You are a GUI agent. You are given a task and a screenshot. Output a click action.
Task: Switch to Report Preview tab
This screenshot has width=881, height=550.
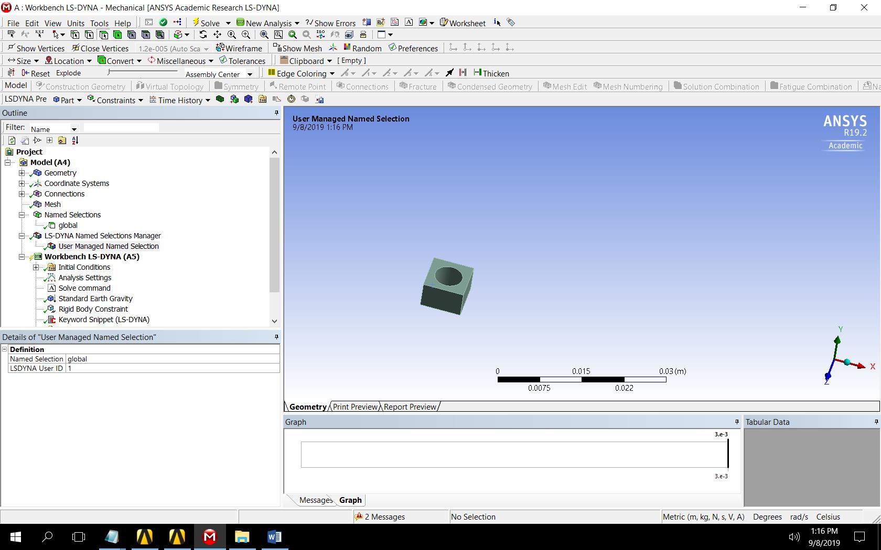coord(410,407)
